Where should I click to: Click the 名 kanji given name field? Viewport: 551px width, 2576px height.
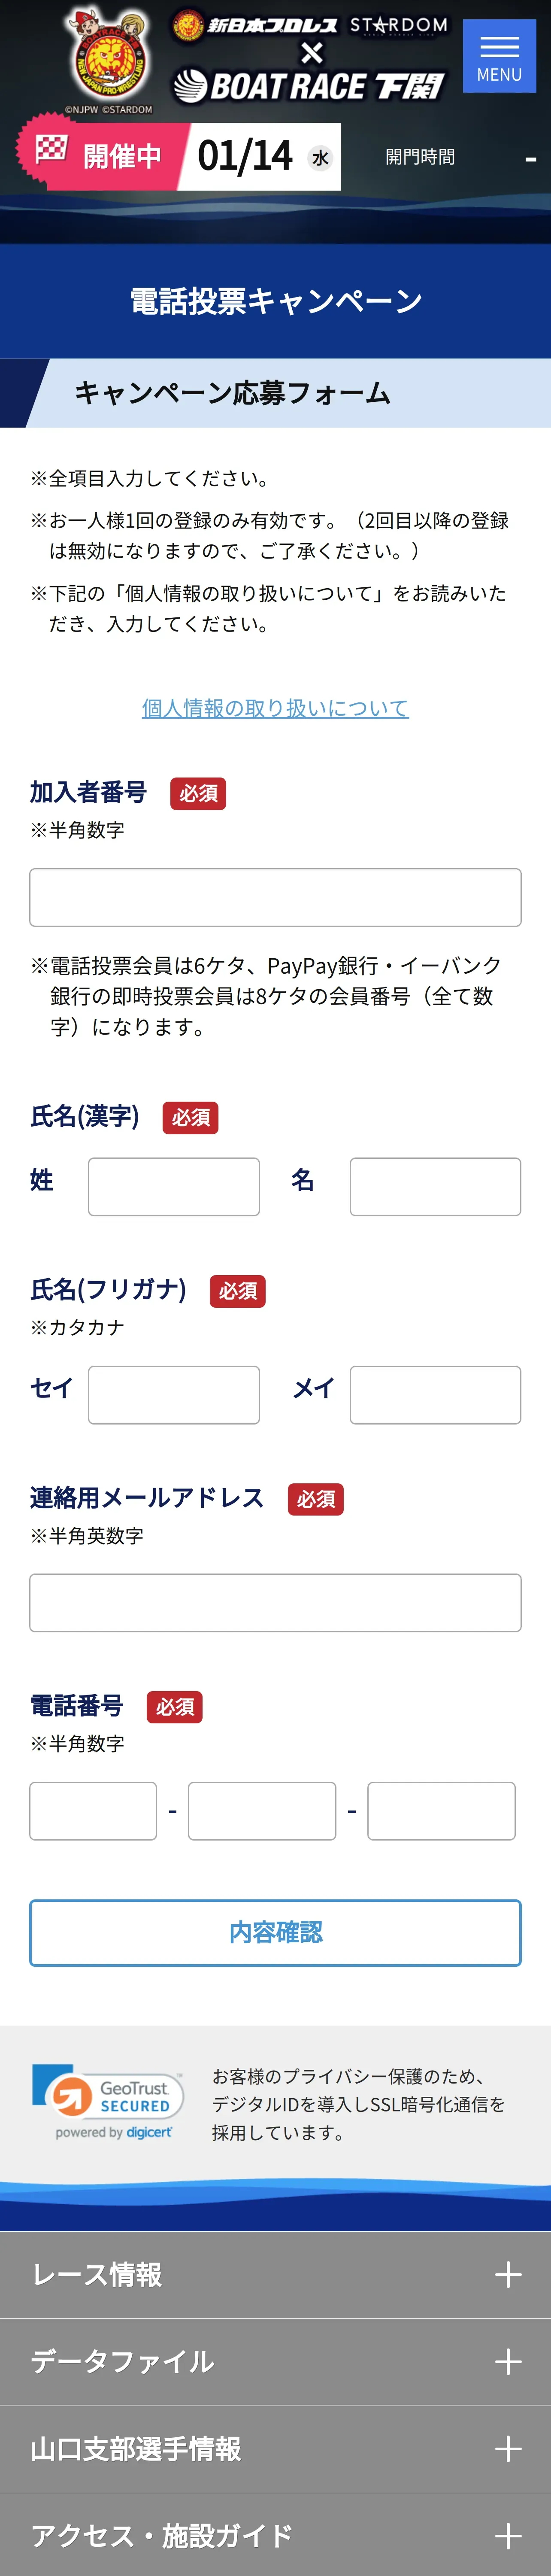(435, 1187)
